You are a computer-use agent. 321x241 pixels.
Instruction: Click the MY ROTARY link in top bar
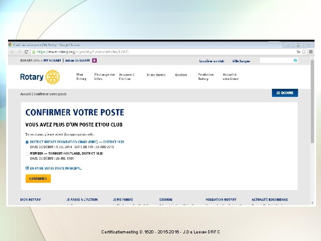tap(52, 60)
